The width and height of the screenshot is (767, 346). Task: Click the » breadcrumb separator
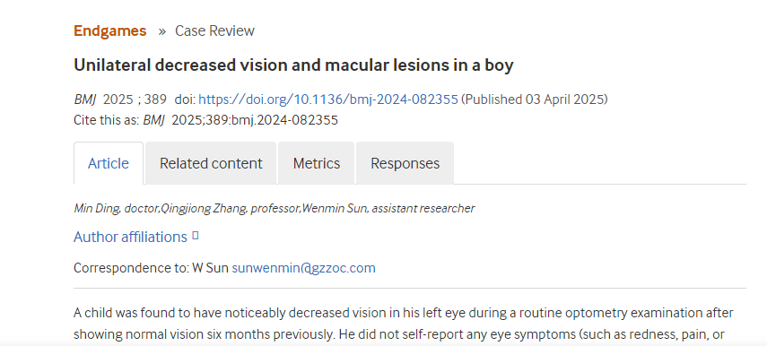pyautogui.click(x=161, y=31)
